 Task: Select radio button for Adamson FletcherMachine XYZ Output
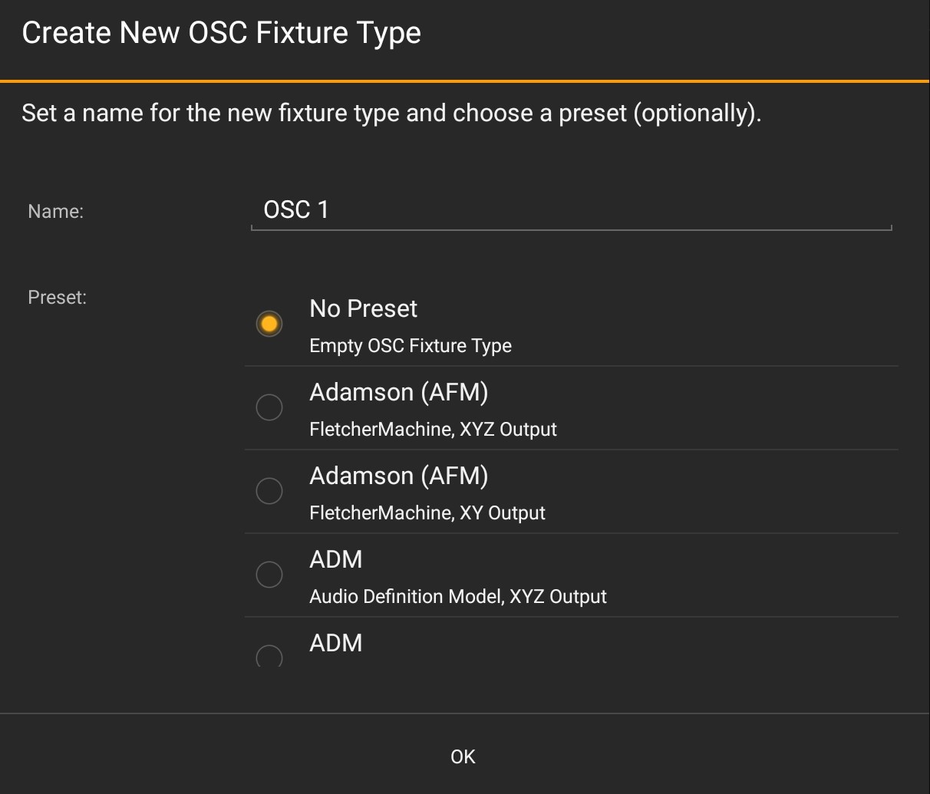269,407
